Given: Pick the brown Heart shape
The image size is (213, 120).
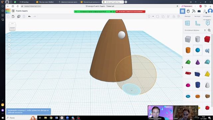Looking at the screenshot, I should 207,96.
